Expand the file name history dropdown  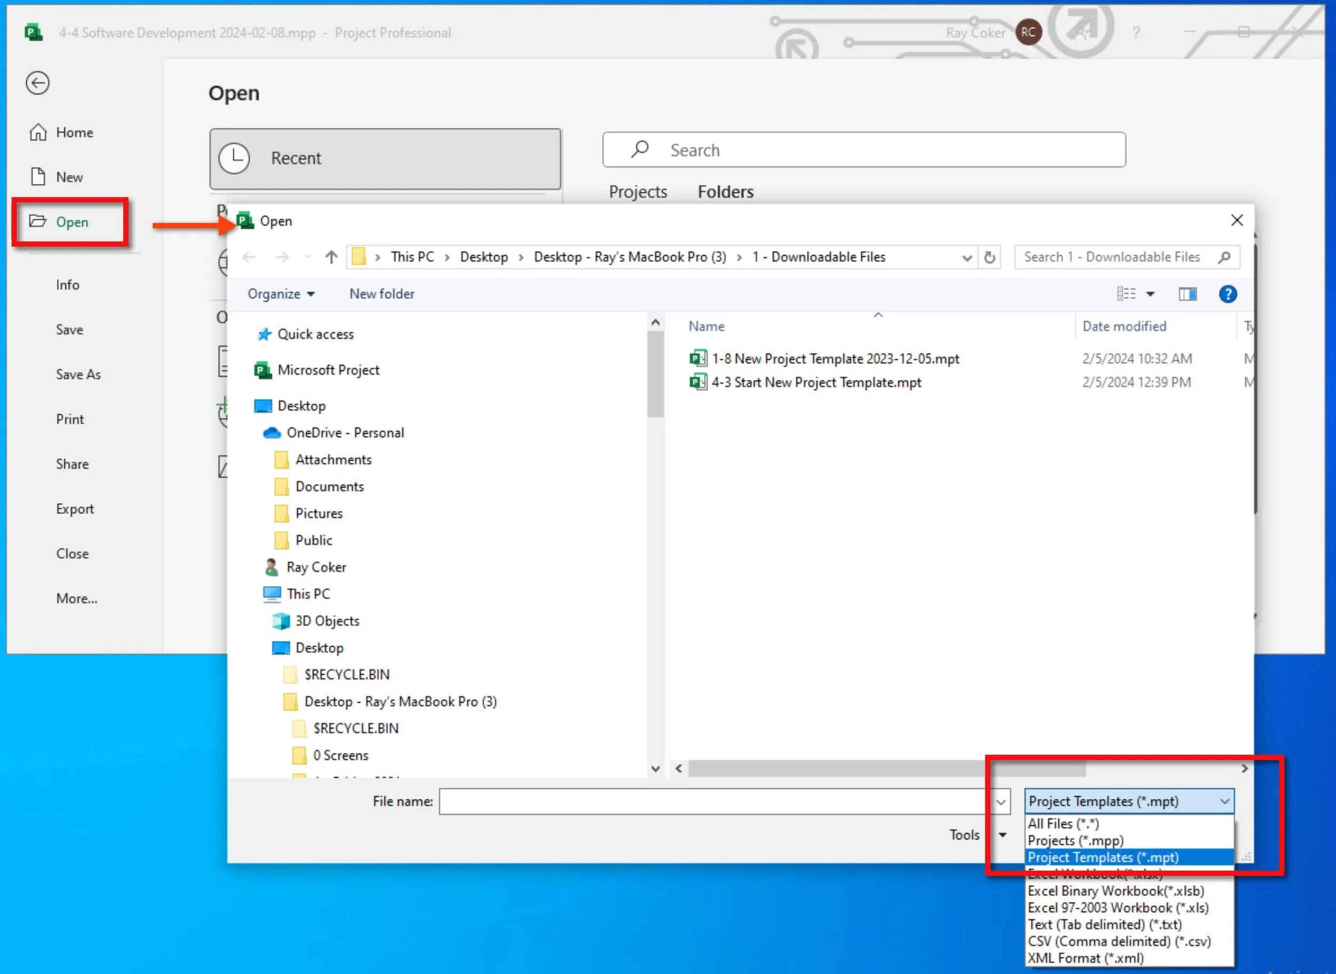pyautogui.click(x=999, y=801)
